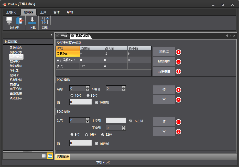Image resolution: width=239 pixels, height=167 pixels.
Task: Click the 报警清除 button
Action: click(164, 61)
